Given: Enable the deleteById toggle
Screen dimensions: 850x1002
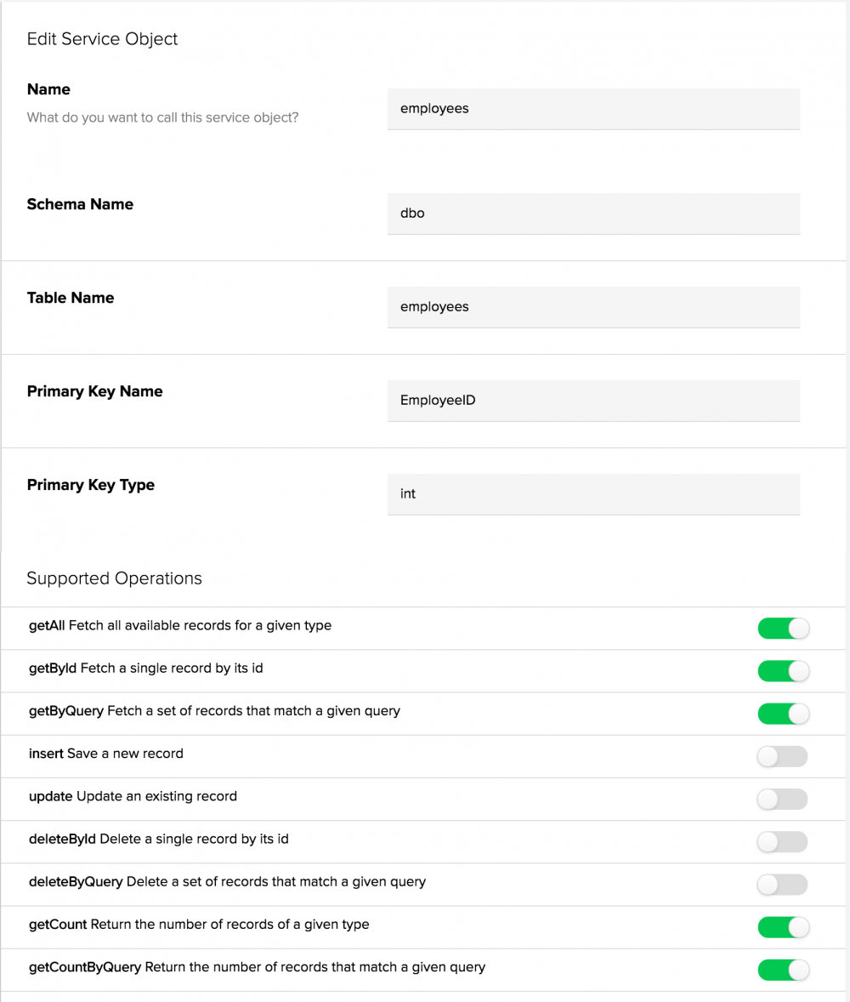Looking at the screenshot, I should 782,841.
